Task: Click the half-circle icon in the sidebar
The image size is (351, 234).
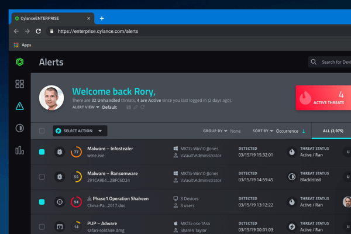Action: click(19, 128)
